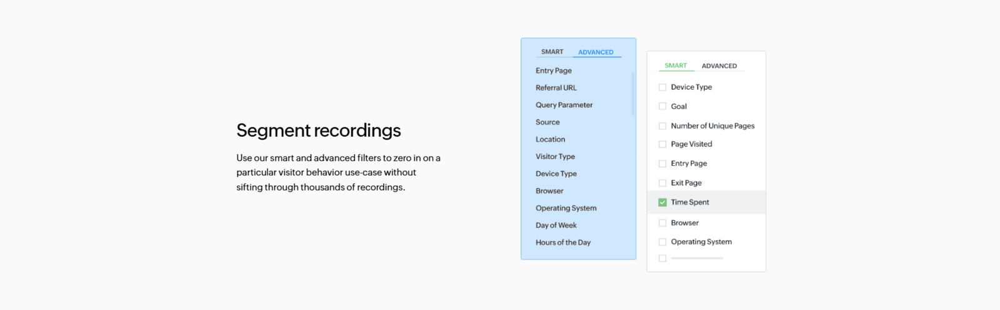1000x310 pixels.
Task: Pick the Visitor Type filter
Action: [x=555, y=157]
